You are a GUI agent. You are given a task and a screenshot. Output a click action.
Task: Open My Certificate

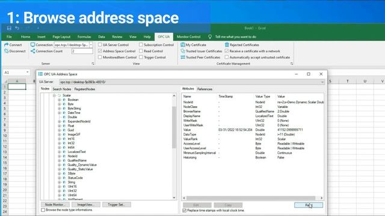(193, 45)
